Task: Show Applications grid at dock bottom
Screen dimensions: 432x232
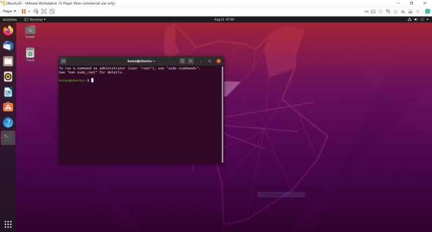Action: coord(8,224)
